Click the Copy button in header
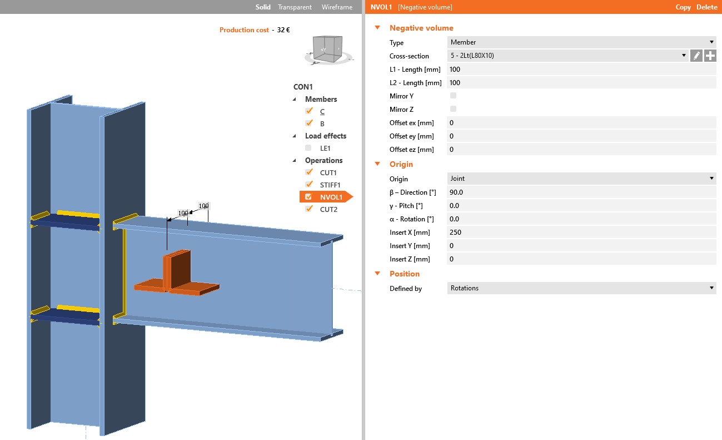Viewport: 722px width, 440px height. pos(683,7)
